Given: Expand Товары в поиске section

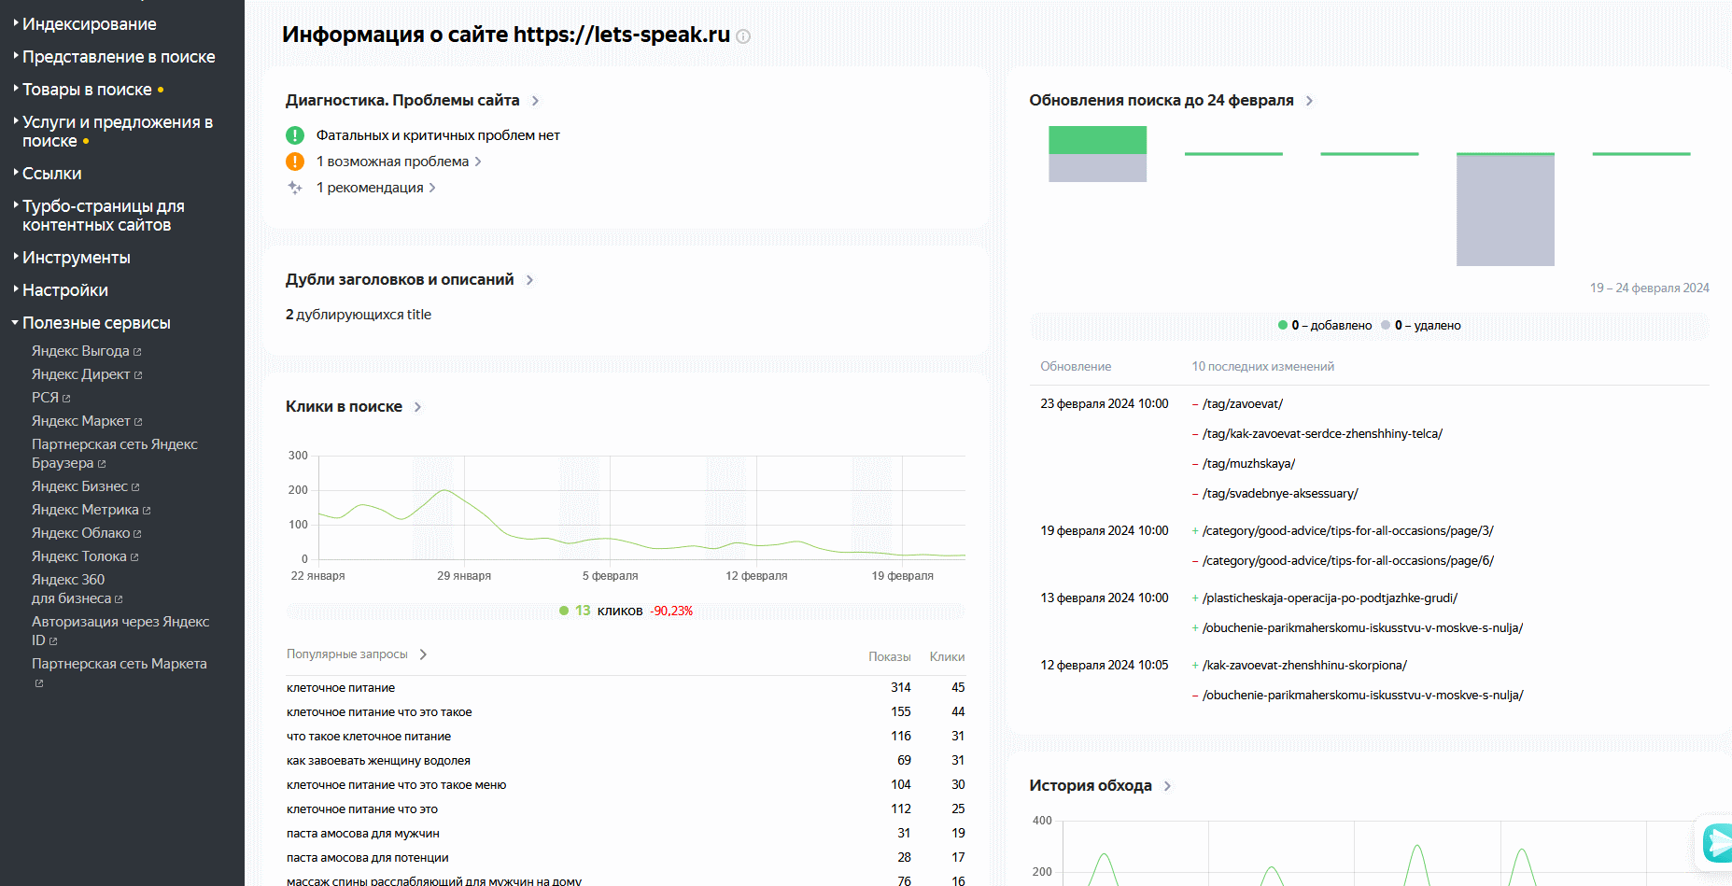Looking at the screenshot, I should click(87, 90).
